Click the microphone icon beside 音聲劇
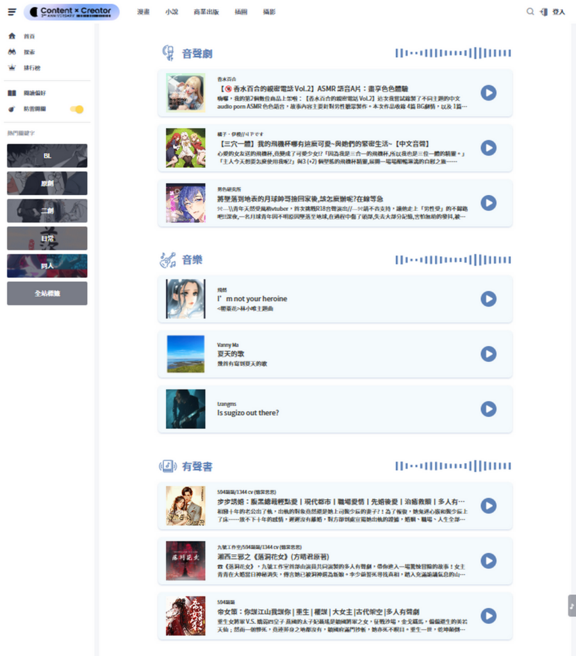 tap(168, 53)
